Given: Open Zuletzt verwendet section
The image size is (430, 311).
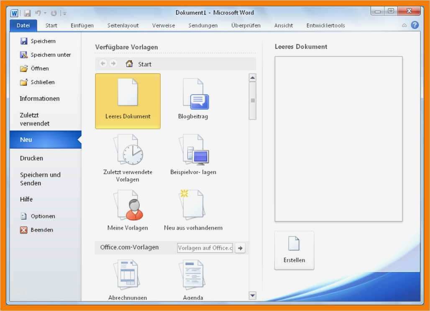Looking at the screenshot, I should (x=35, y=119).
